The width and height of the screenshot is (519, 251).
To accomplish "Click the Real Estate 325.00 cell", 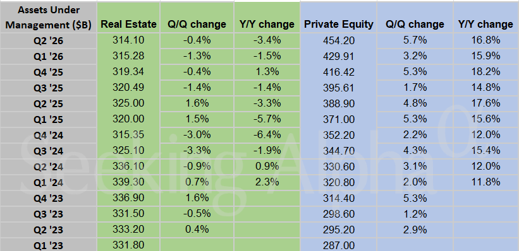I will [128, 103].
